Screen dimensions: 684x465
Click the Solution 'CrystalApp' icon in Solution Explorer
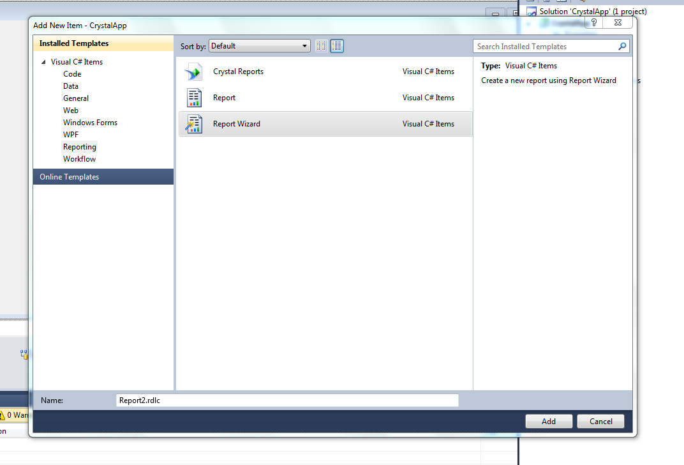(x=532, y=11)
